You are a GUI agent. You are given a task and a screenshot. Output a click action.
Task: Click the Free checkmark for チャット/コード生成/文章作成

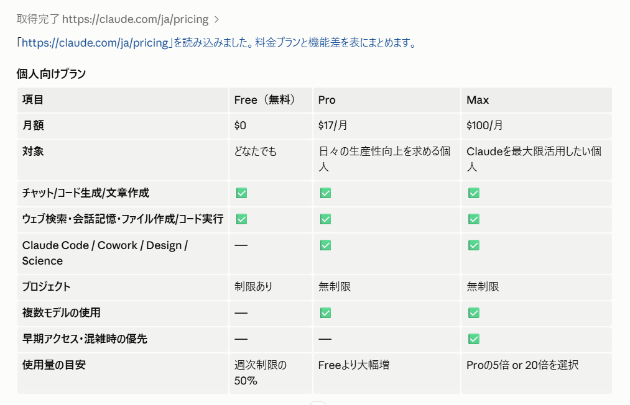click(x=241, y=193)
